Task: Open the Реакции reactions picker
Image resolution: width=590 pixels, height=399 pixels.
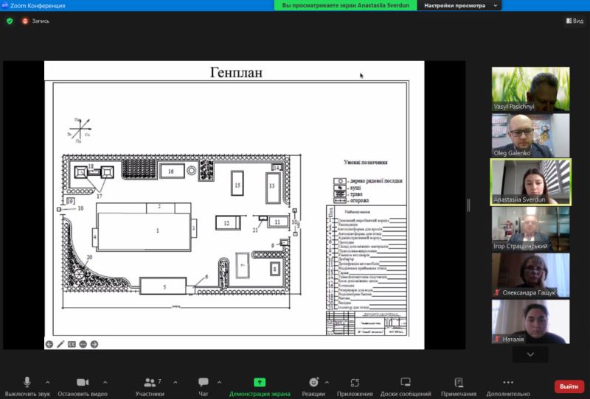Action: point(313,386)
